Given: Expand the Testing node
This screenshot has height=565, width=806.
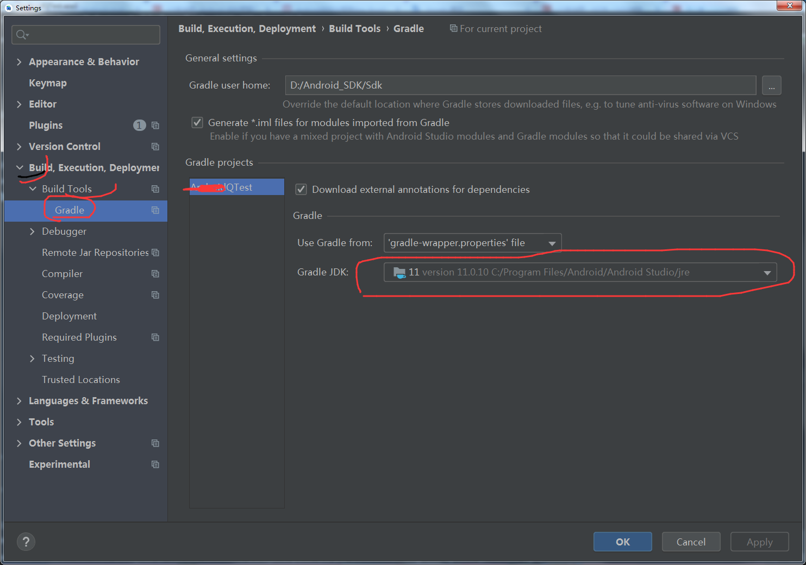Looking at the screenshot, I should 32,359.
